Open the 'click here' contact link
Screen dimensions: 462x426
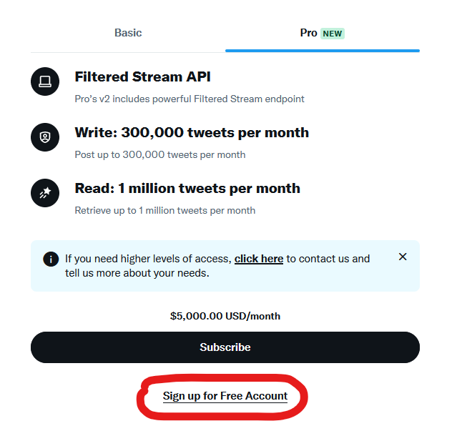pos(259,259)
